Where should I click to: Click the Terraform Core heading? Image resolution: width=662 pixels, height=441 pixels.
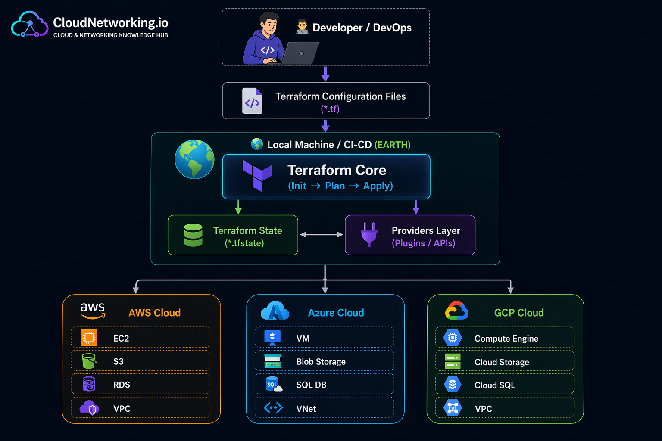[x=337, y=170]
